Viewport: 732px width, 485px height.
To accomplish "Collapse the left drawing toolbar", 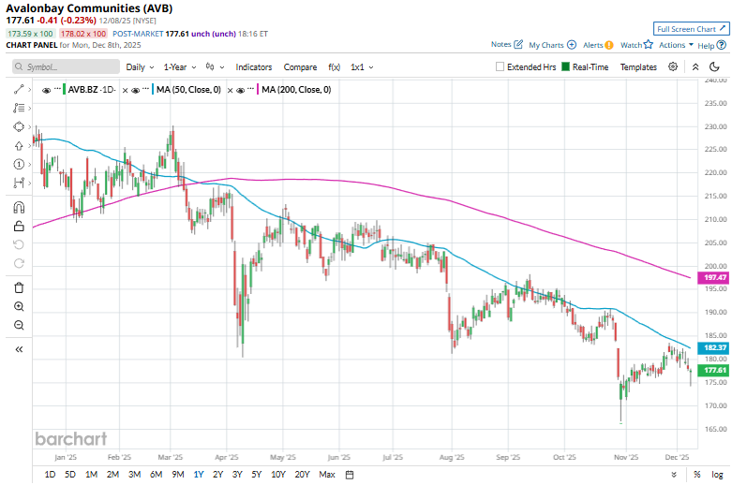I will coord(19,349).
